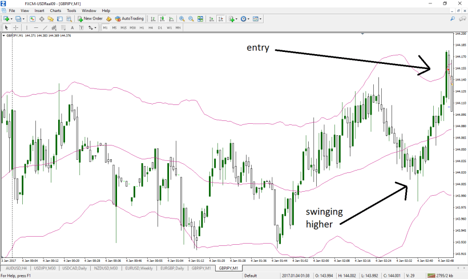Click Default profile in status bar
The width and height of the screenshot is (468, 279).
[251, 276]
